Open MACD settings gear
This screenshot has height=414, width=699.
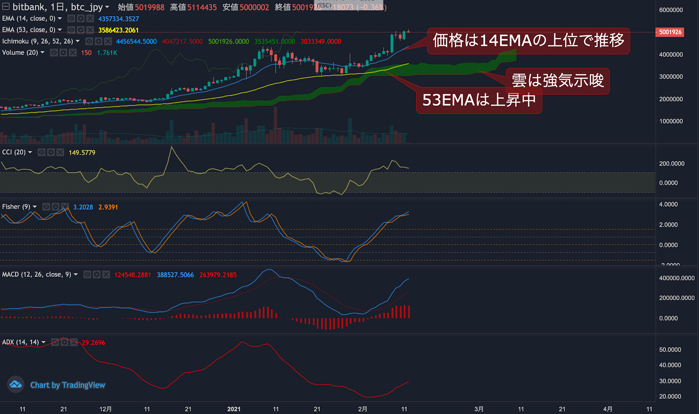click(97, 274)
